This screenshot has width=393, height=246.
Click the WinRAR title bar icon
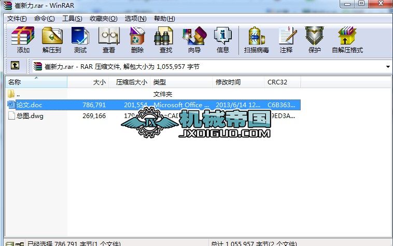[8, 5]
